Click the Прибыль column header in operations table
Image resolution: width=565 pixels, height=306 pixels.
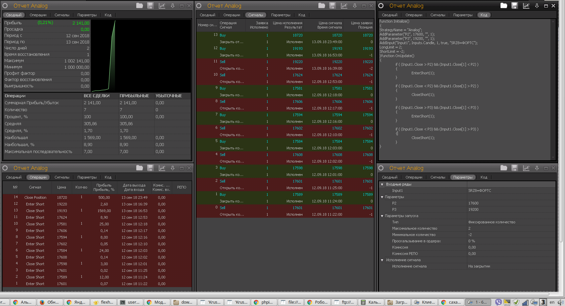pos(104,188)
